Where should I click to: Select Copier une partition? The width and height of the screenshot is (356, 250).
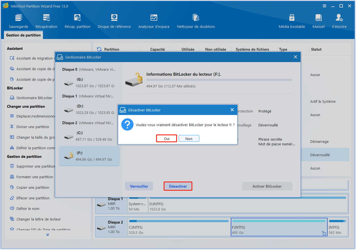(x=30, y=187)
